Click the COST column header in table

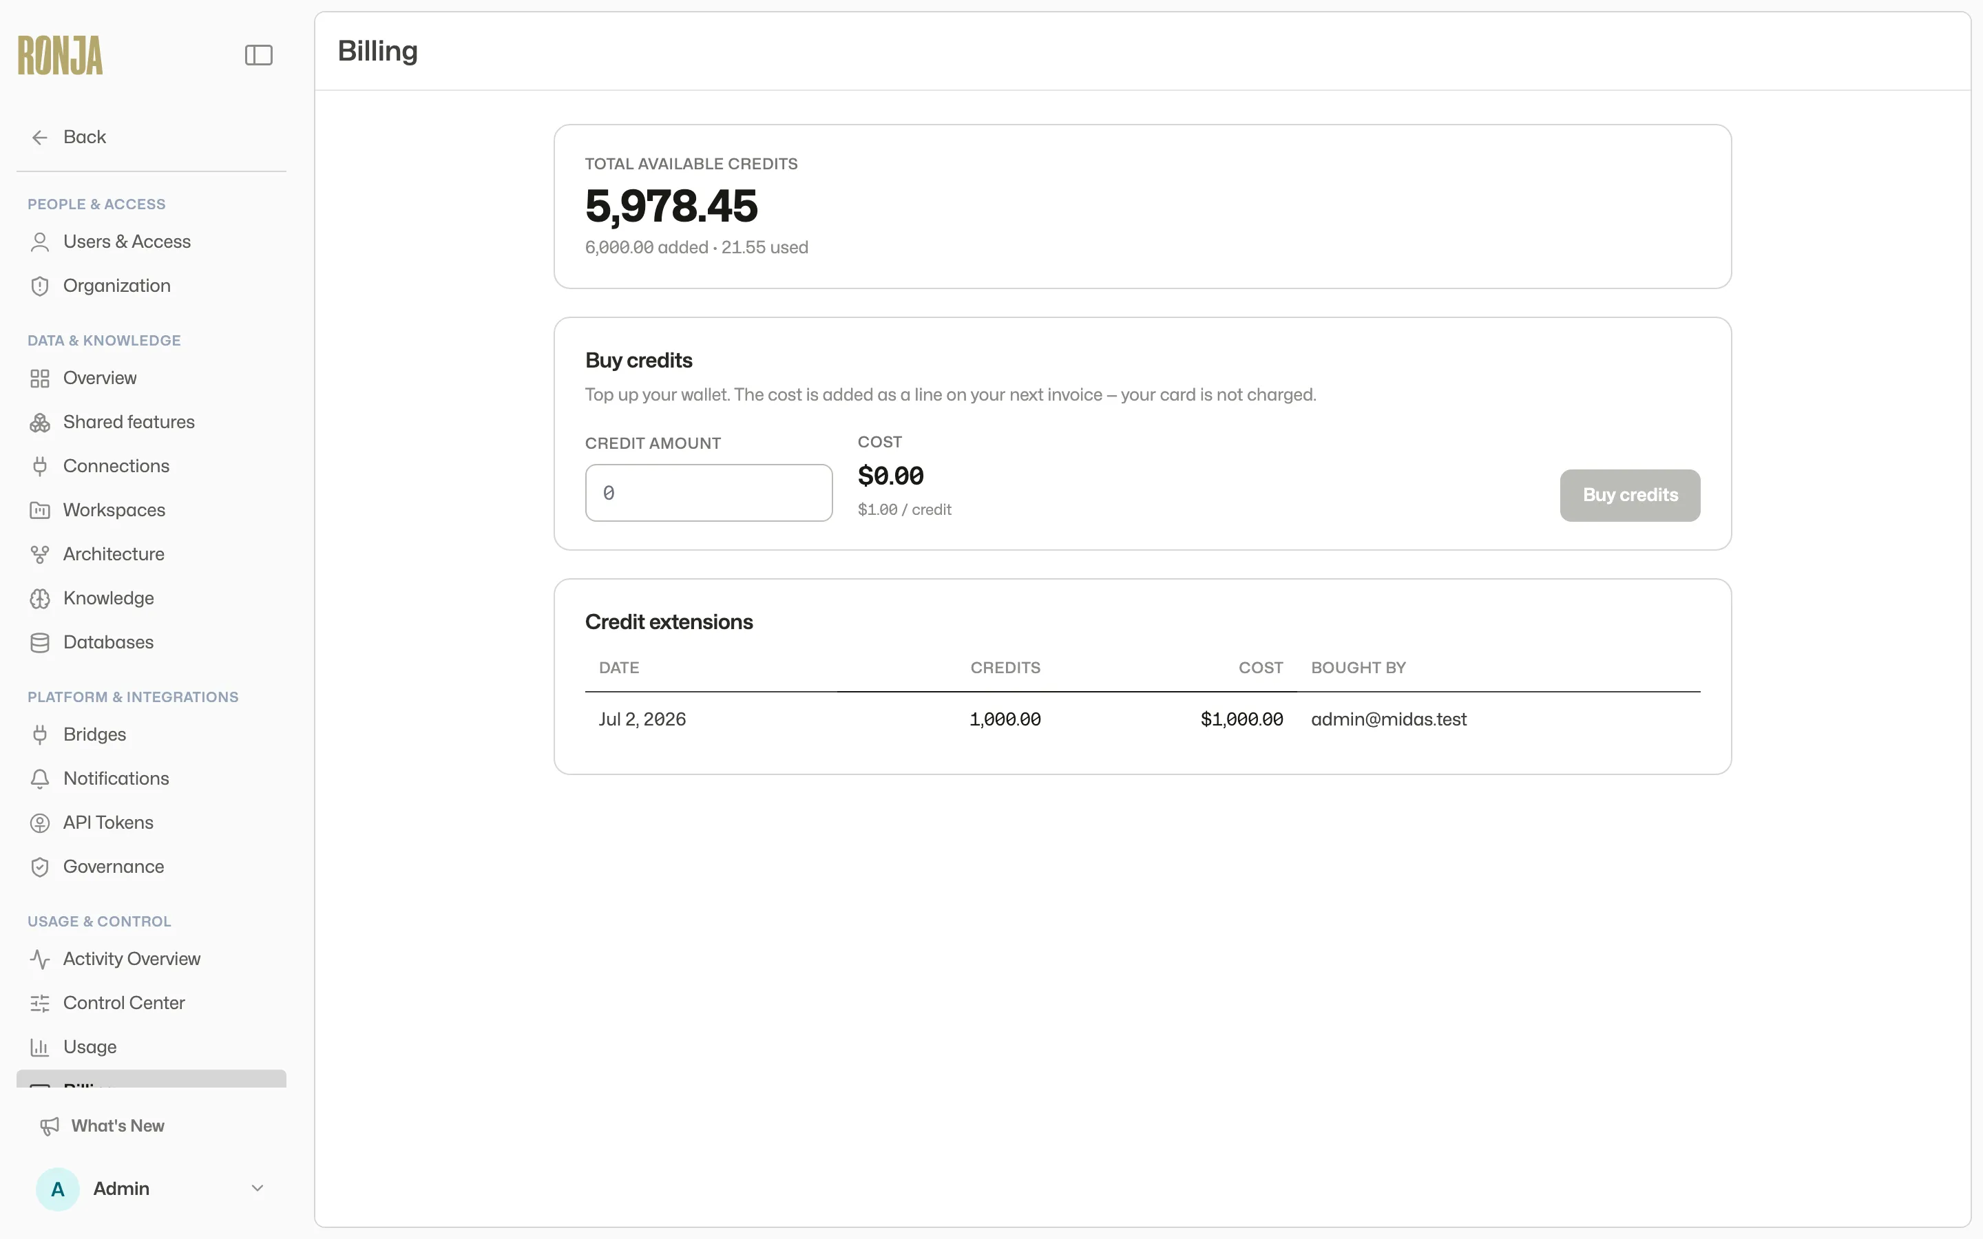coord(1260,668)
